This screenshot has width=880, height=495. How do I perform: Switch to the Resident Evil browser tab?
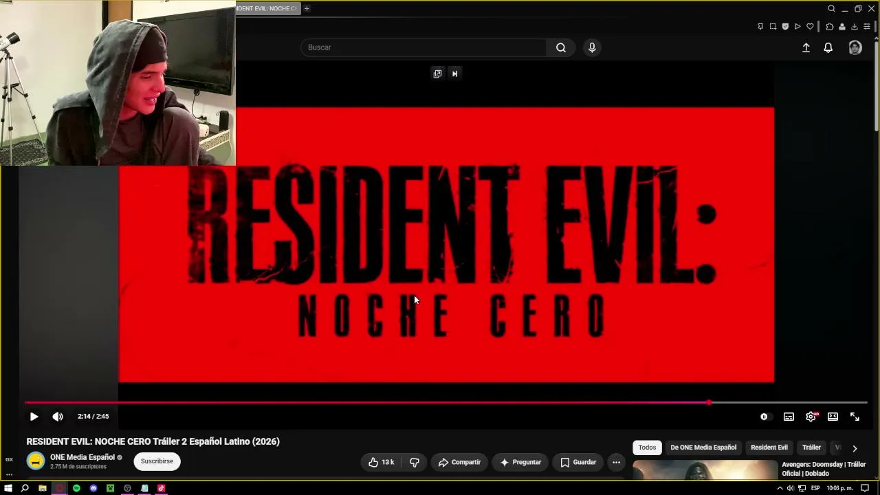268,8
